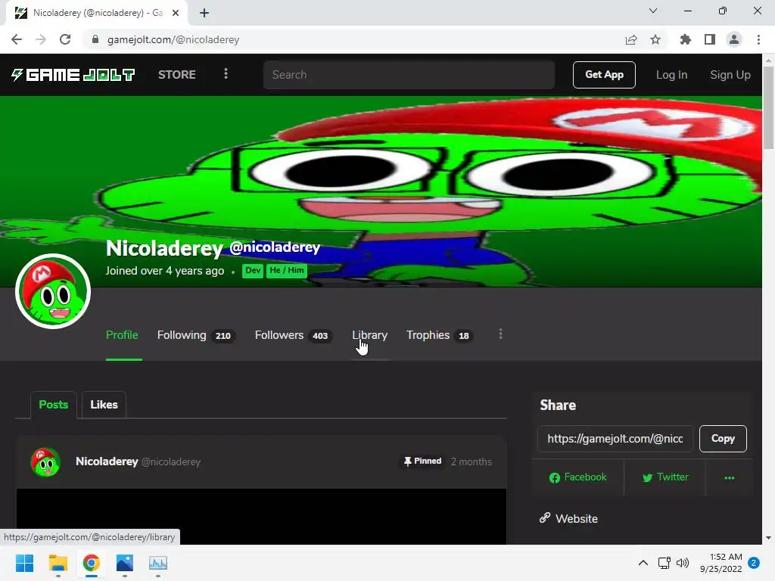Open more share options ellipsis
This screenshot has height=581, width=775.
coord(729,478)
